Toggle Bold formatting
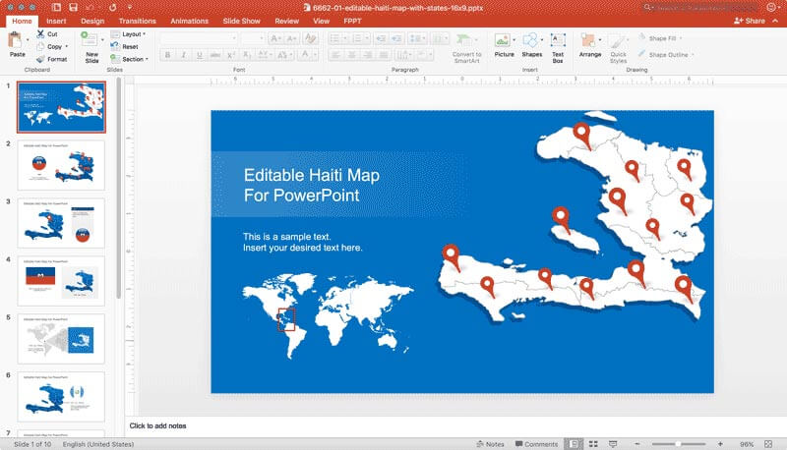 point(167,55)
